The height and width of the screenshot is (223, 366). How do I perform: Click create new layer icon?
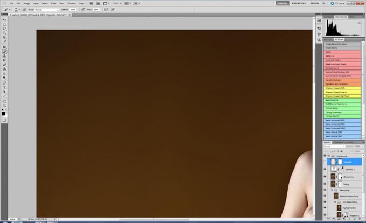pyautogui.click(x=355, y=219)
